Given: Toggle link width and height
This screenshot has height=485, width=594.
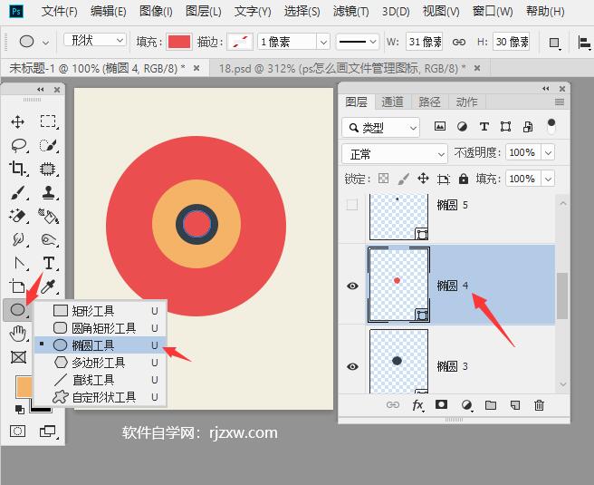Looking at the screenshot, I should [459, 42].
